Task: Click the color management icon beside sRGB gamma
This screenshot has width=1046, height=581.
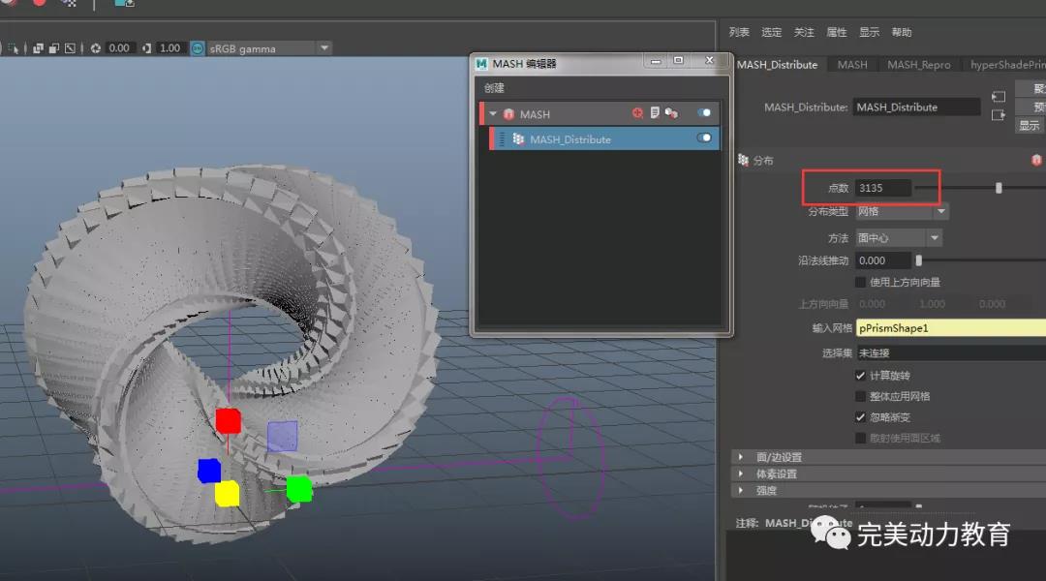Action: (x=198, y=48)
